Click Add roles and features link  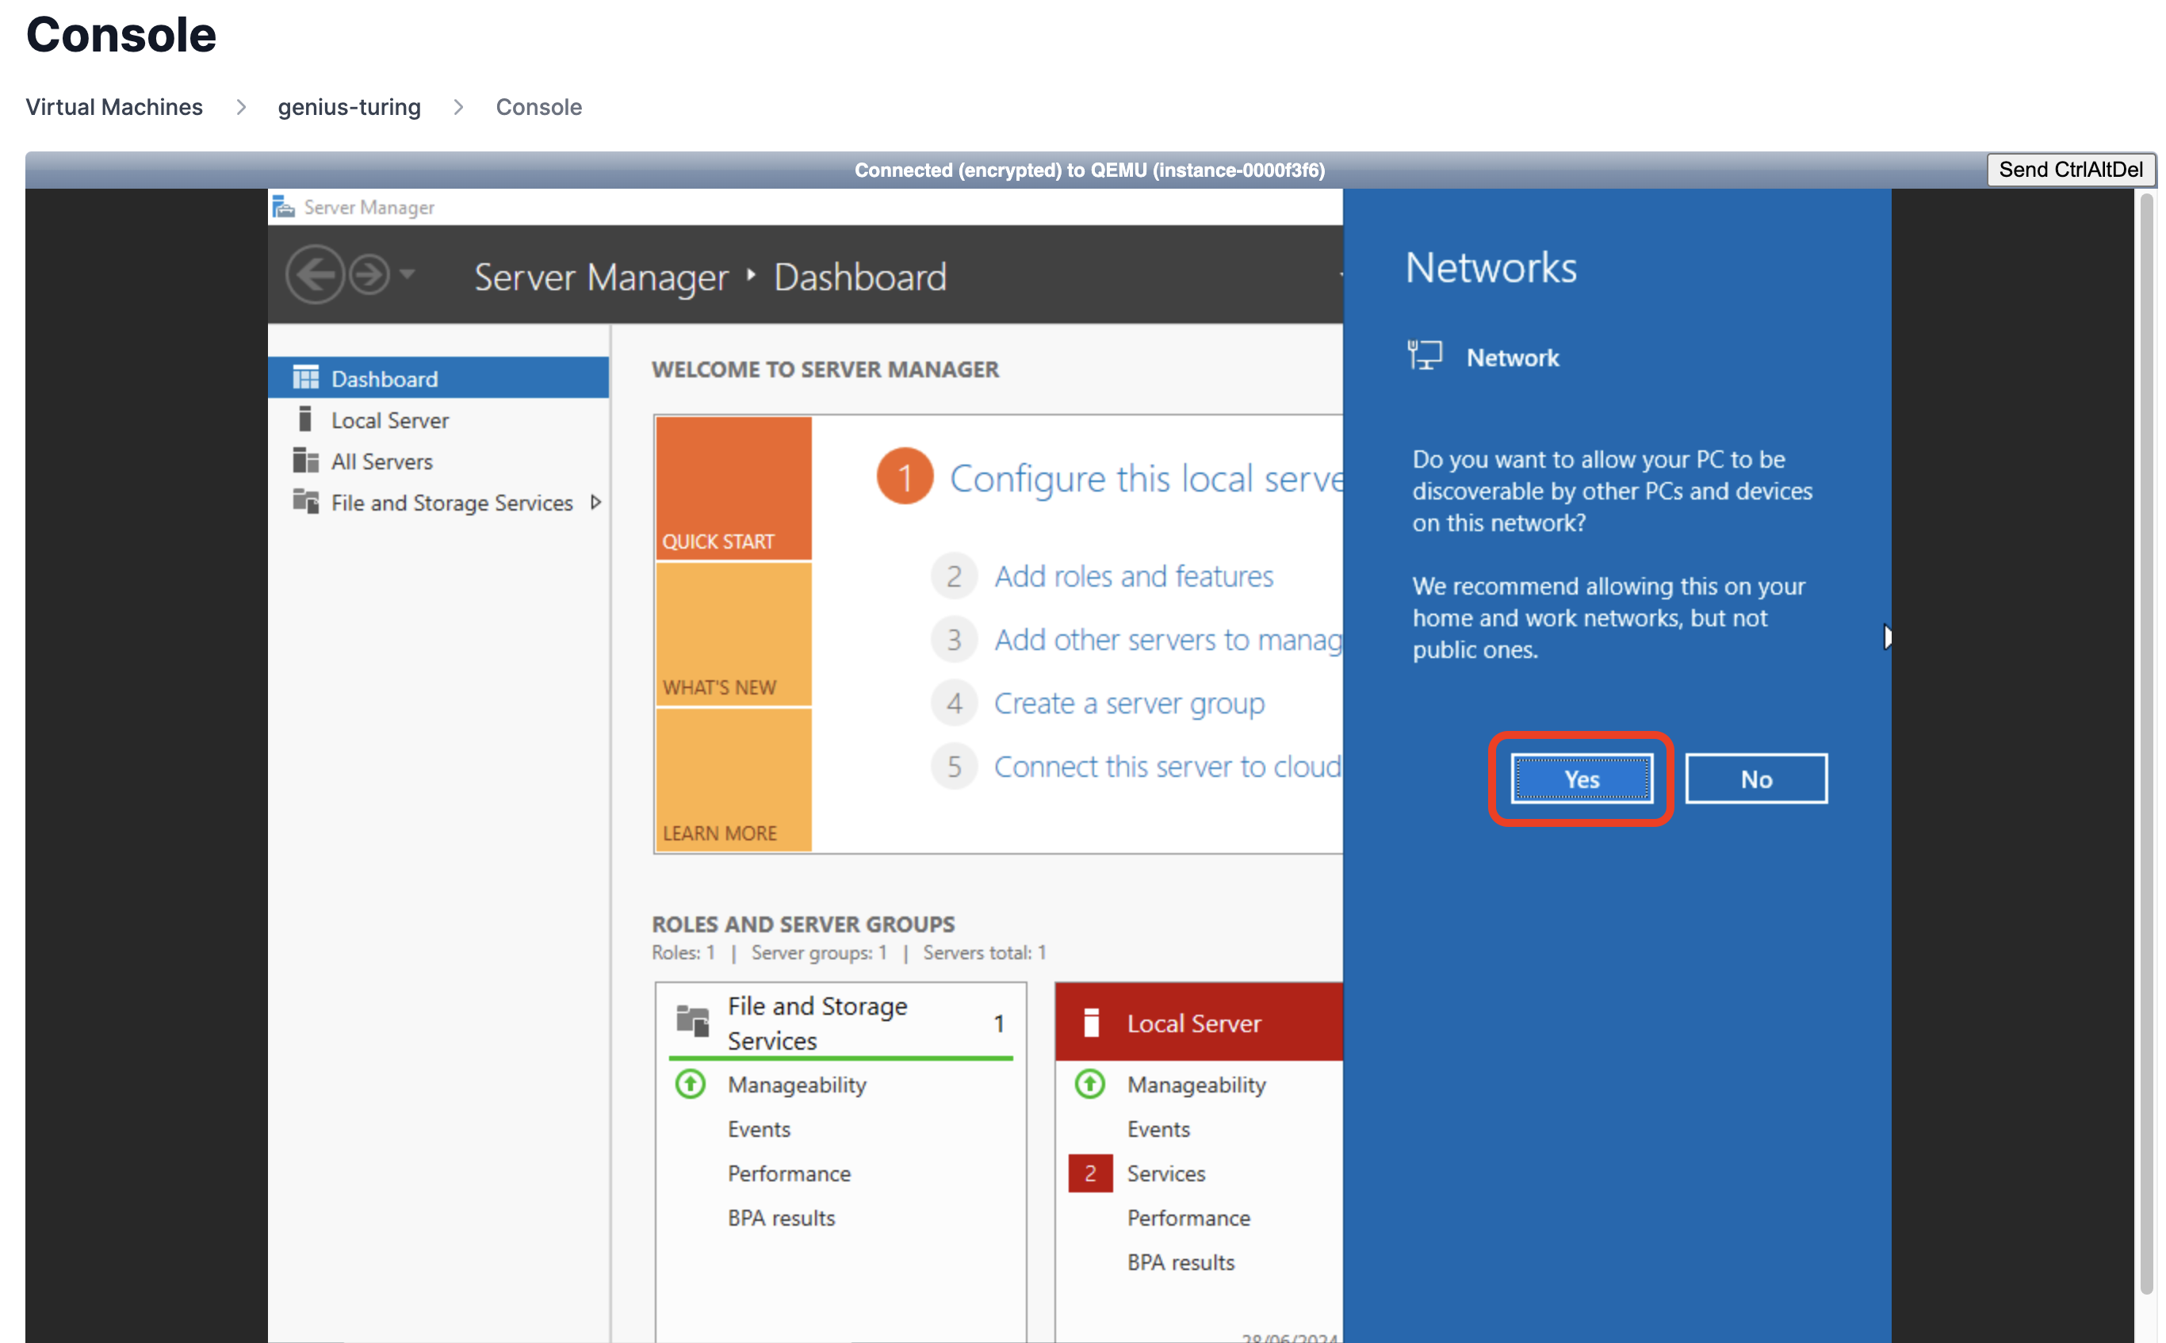click(1133, 576)
